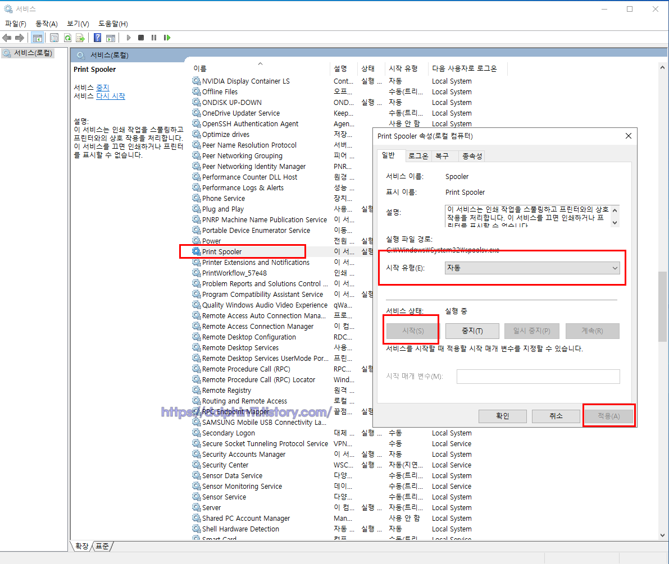Click the 취소 button in the dialog
This screenshot has height=564, width=669.
556,416
